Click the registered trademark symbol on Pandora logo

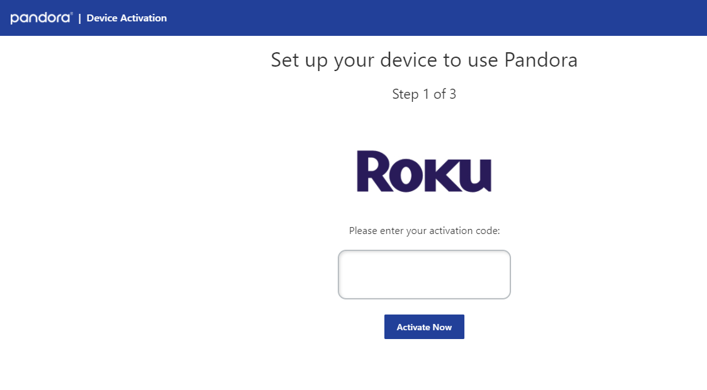(72, 13)
